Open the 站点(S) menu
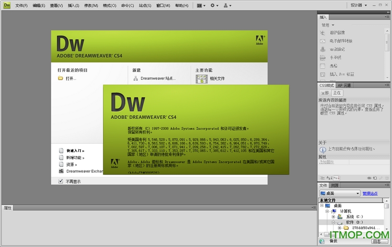Screen dimensions: 392x247 click(x=145, y=5)
